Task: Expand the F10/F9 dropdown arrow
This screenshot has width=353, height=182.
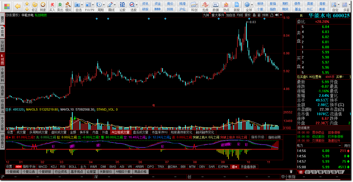Action: click(x=93, y=5)
